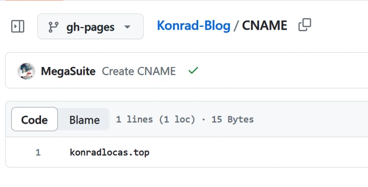Click the empty space in the commit bar
368x187 pixels.
280,71
